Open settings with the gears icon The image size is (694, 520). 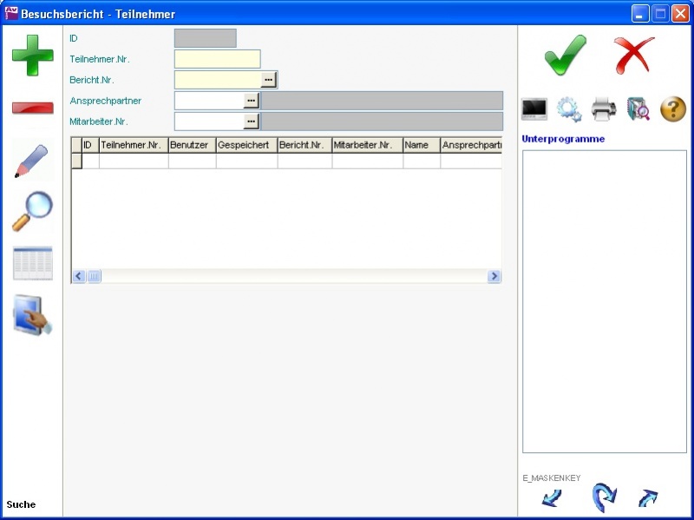tap(569, 109)
